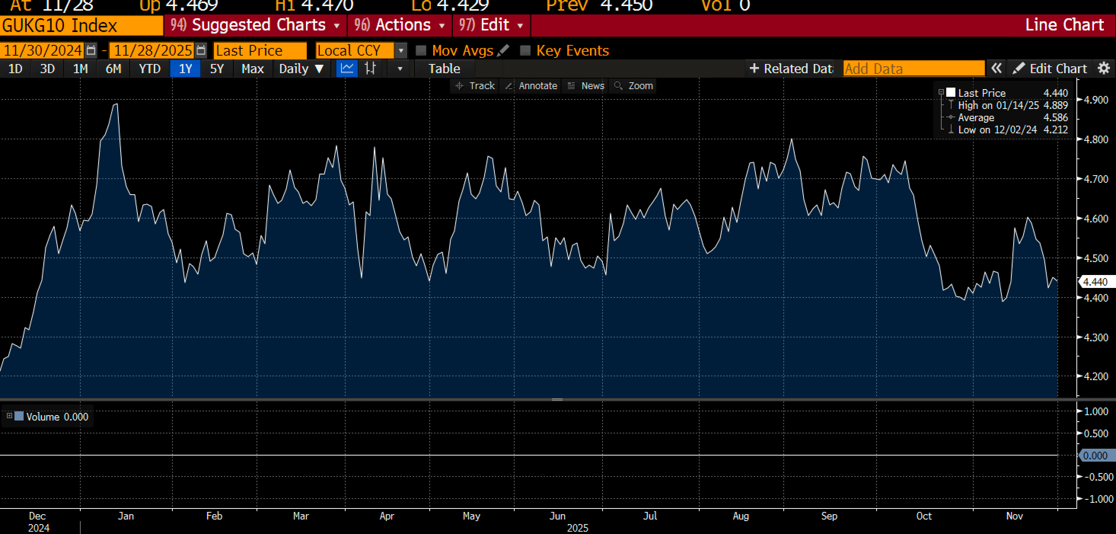Screen dimensions: 1116x534
Task: Expand the chart type dropdown arrow
Action: point(400,69)
